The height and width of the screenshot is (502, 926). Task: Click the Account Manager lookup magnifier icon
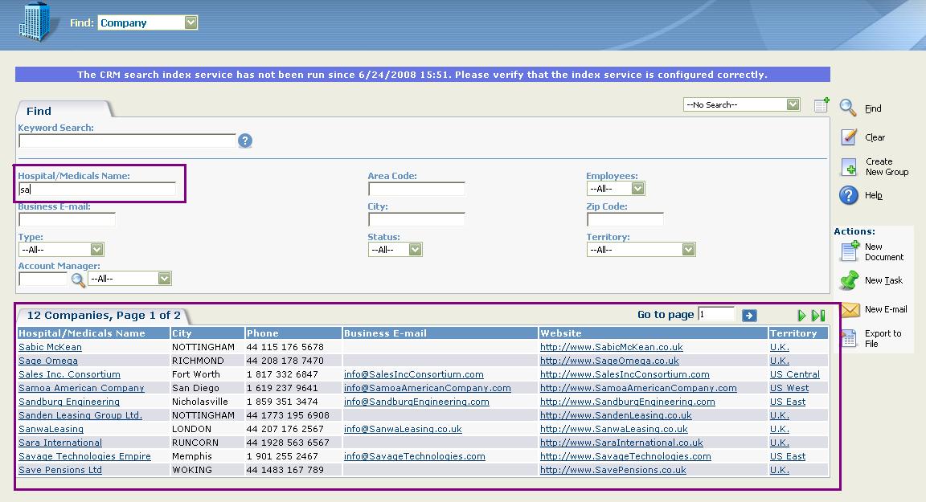click(x=78, y=280)
